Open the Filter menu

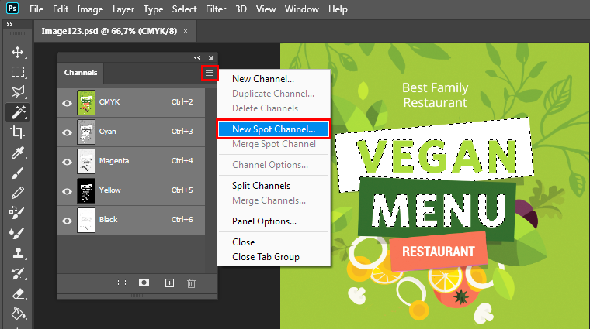click(x=217, y=9)
